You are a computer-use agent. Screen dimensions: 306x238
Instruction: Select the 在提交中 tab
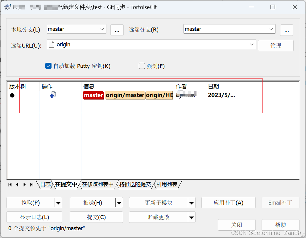[x=66, y=184]
